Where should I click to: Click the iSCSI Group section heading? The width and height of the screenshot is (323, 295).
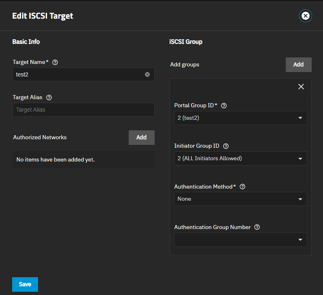pyautogui.click(x=185, y=42)
